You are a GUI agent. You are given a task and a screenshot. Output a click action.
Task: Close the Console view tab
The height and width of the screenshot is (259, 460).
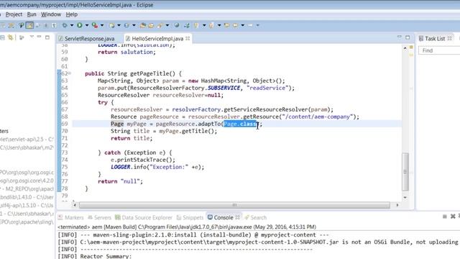[238, 217]
